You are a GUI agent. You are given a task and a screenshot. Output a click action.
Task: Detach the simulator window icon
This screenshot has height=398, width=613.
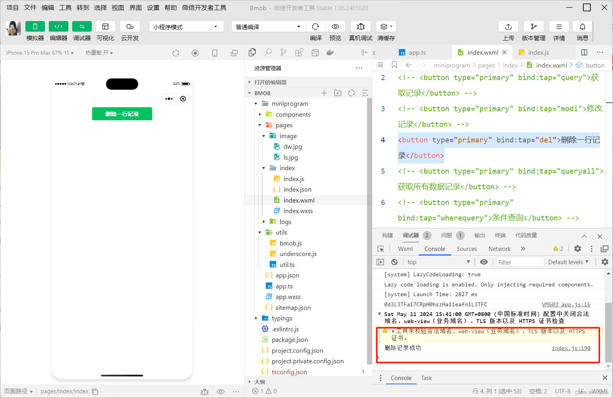tap(234, 53)
